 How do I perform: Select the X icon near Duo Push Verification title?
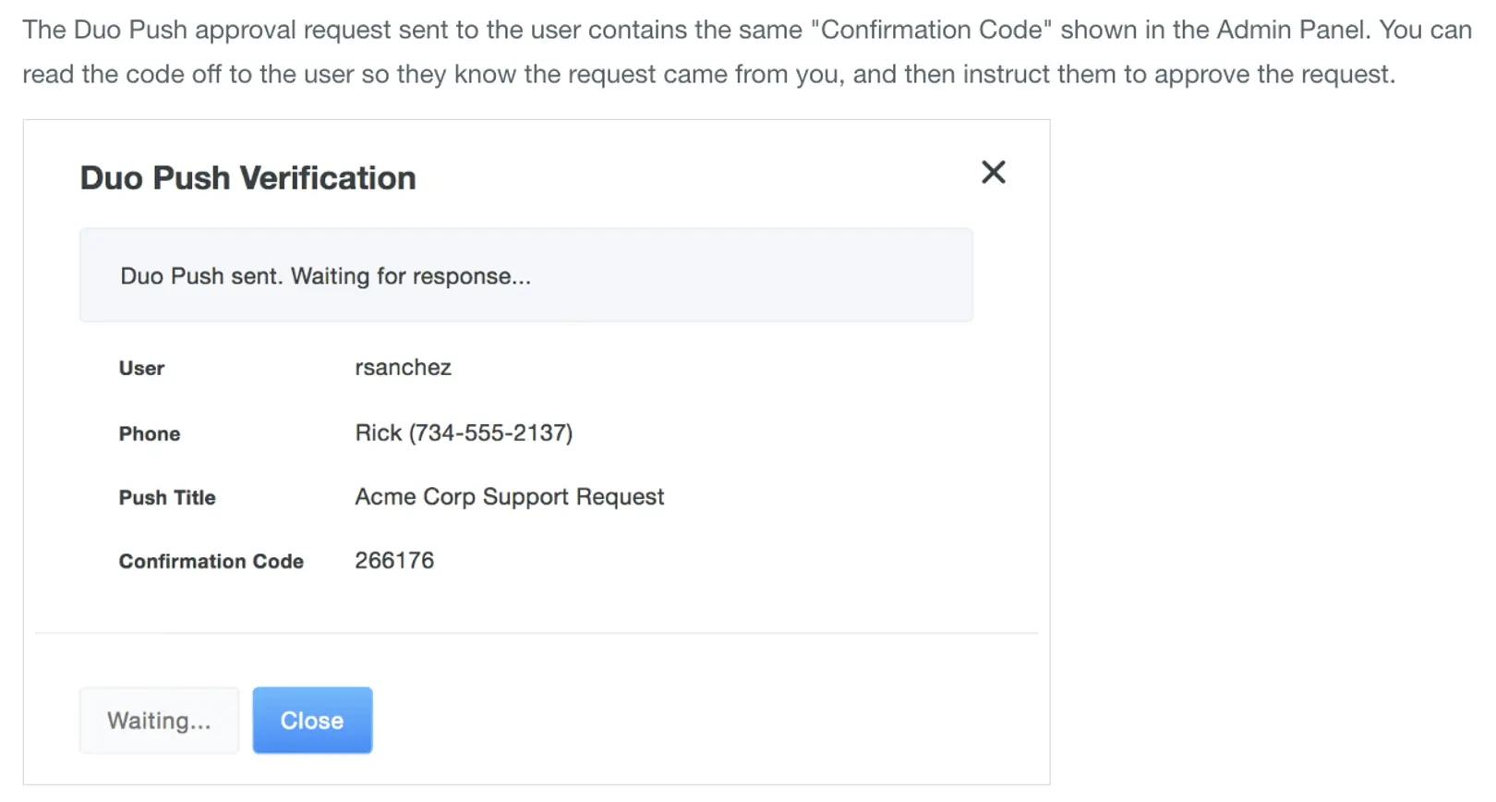993,172
